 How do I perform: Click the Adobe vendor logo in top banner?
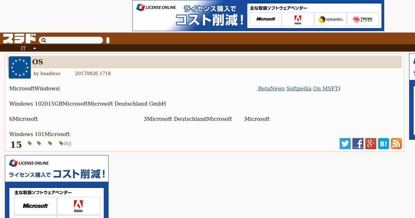[298, 19]
